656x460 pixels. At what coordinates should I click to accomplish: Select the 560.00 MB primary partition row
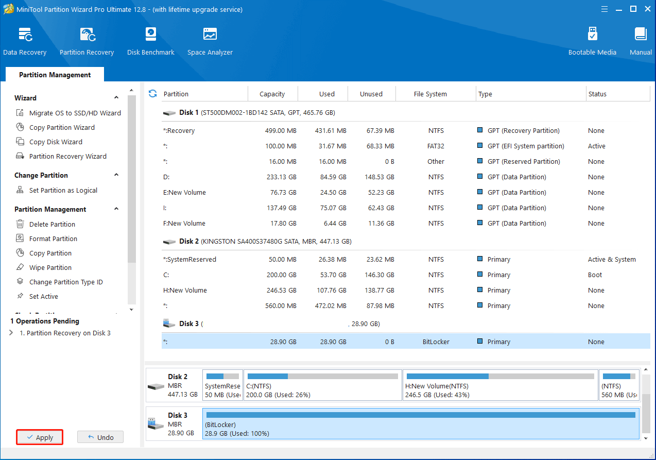tap(406, 305)
